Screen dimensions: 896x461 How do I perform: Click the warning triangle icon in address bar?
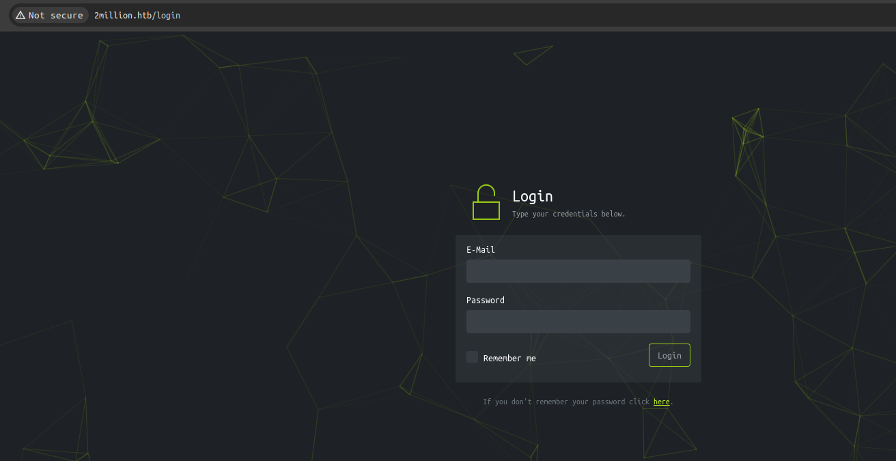pyautogui.click(x=20, y=15)
